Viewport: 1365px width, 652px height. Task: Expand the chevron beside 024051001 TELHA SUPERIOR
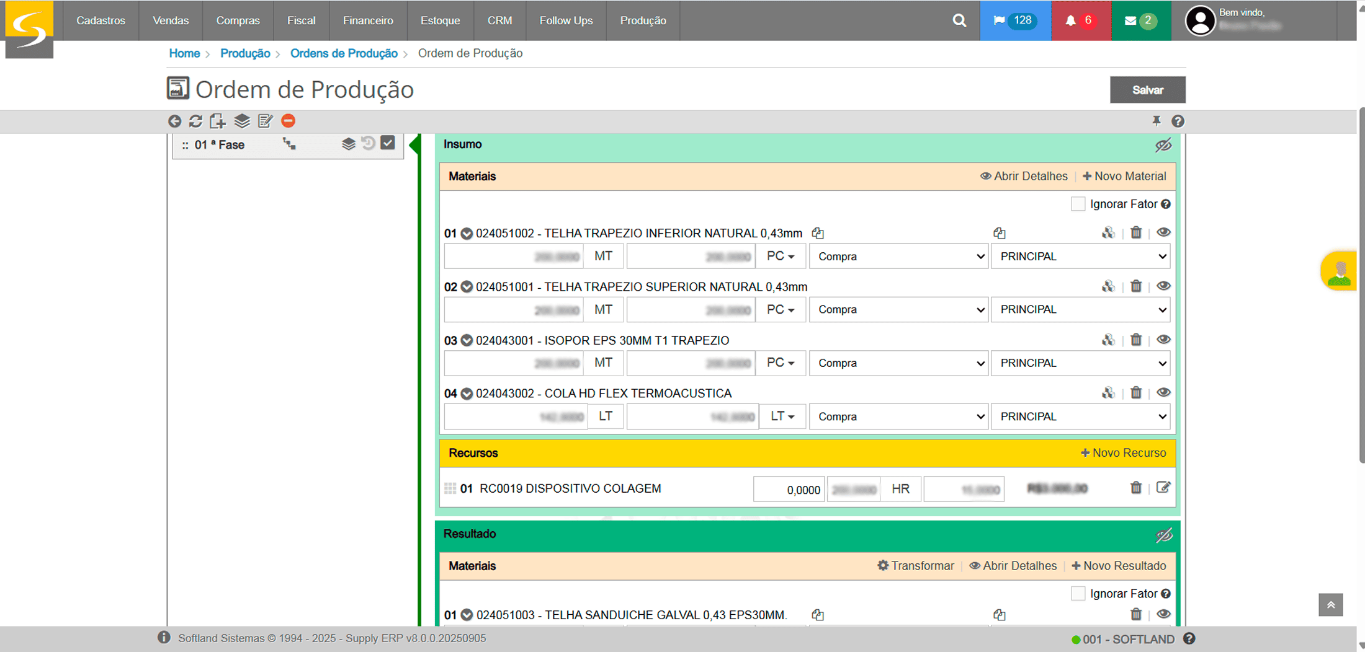pos(467,287)
